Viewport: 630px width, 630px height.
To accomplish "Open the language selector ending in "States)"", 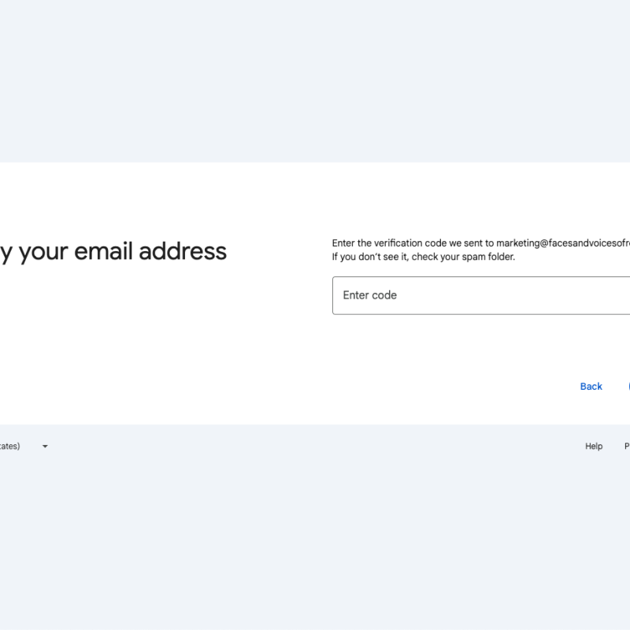I will (x=11, y=447).
